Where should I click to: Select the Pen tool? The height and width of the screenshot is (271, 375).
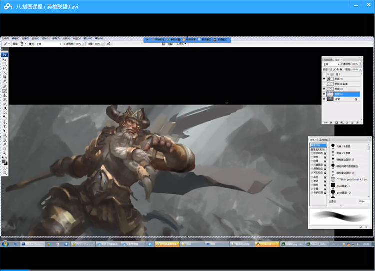click(x=4, y=122)
